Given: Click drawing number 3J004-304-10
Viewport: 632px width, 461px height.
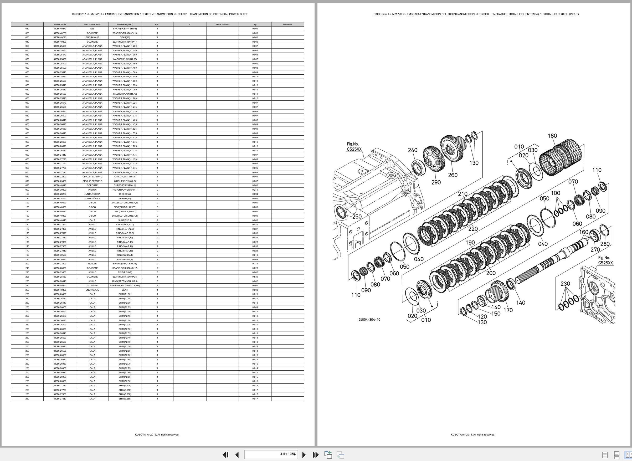Looking at the screenshot, I should [x=369, y=320].
